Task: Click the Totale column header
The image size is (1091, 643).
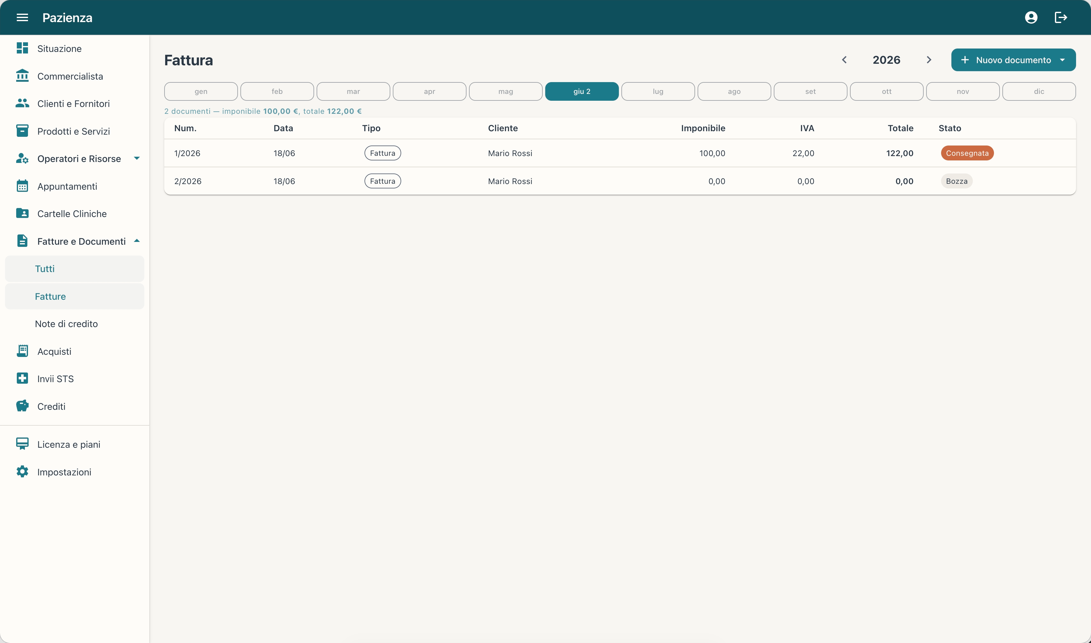Action: [900, 128]
